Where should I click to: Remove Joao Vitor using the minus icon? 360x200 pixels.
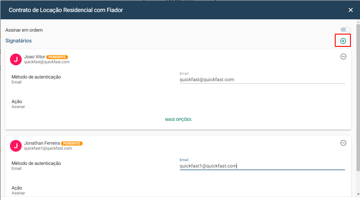[343, 57]
